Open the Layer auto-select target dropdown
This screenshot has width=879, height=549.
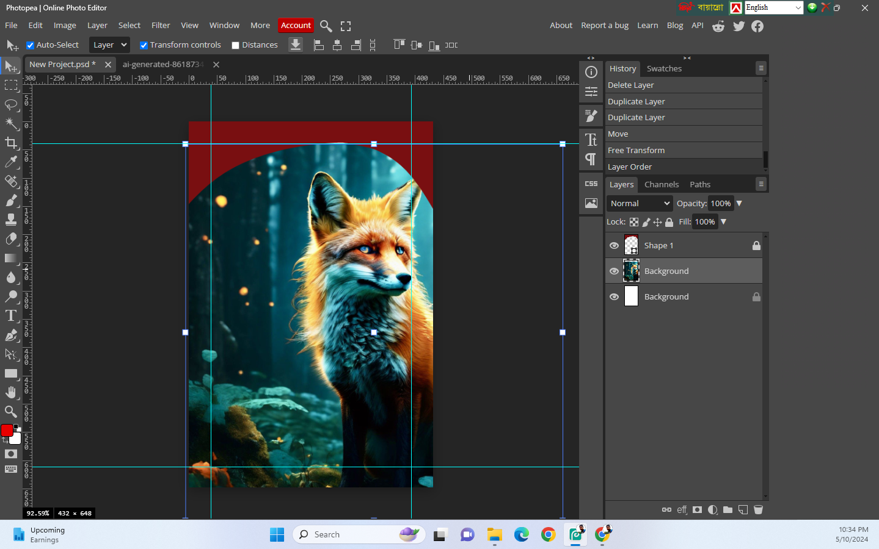tap(109, 45)
